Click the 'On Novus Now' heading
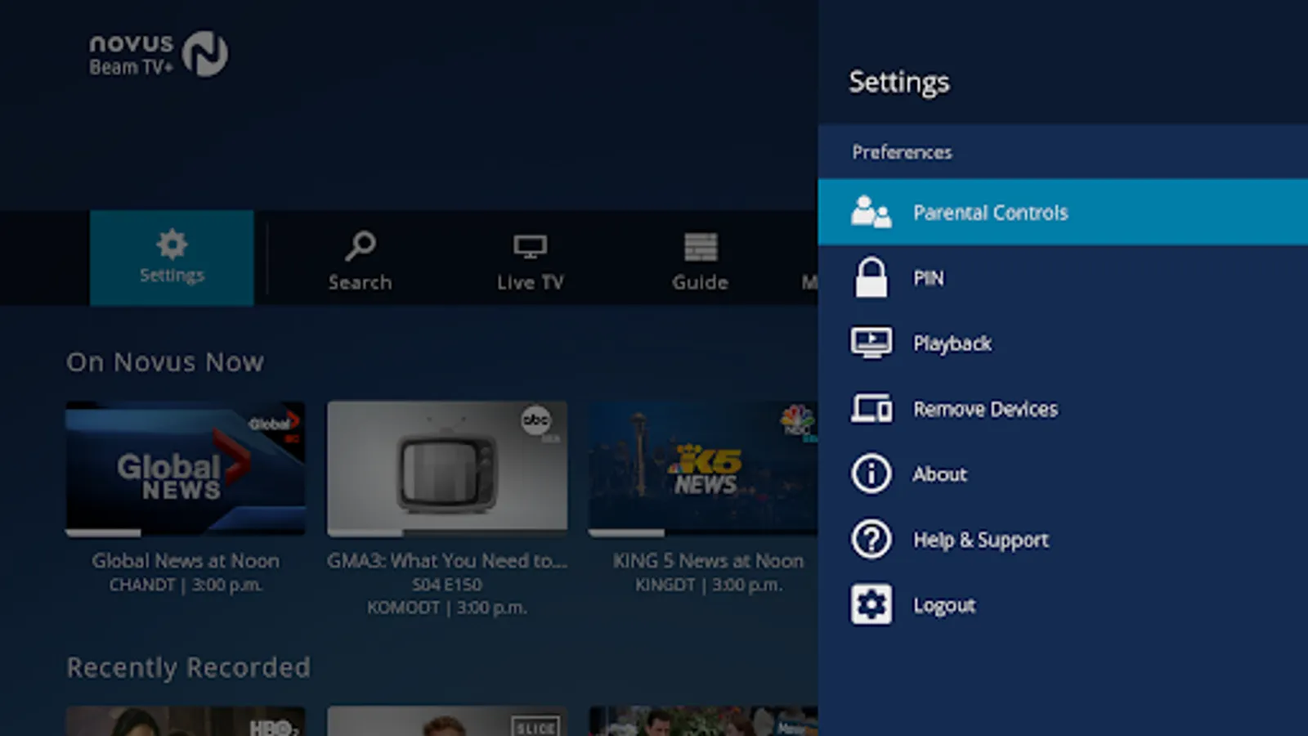 [x=165, y=362]
